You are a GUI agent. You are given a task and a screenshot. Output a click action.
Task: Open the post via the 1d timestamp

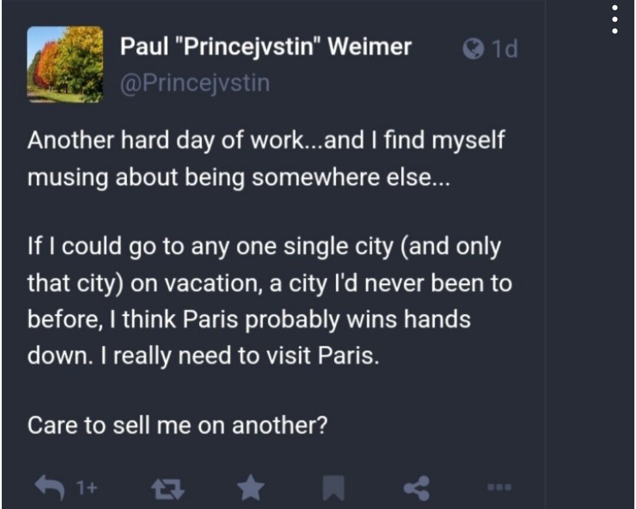505,49
